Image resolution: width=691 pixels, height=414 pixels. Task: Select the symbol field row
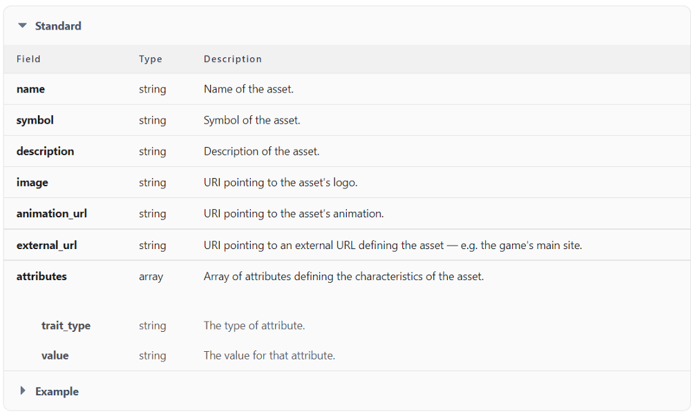coord(35,120)
